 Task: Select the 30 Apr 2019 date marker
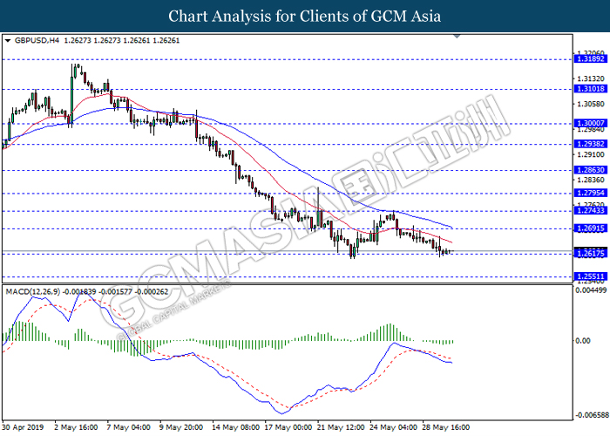(23, 427)
